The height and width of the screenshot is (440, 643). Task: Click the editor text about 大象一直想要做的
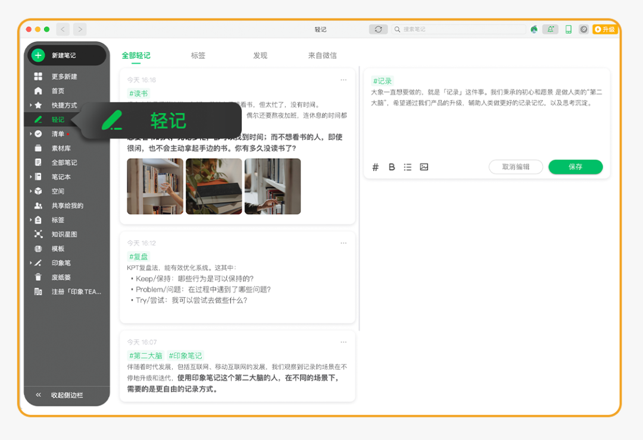486,98
